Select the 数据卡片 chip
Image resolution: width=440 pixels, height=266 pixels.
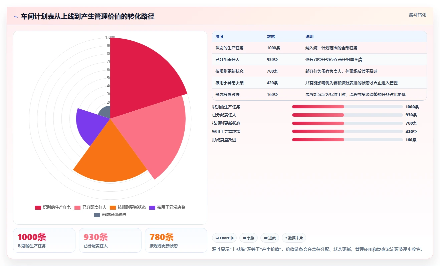tap(294, 238)
